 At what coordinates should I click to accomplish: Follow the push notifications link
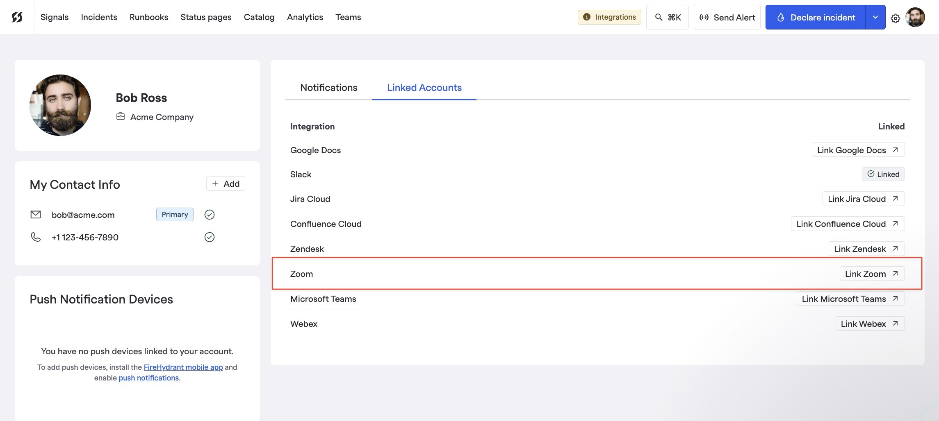(x=149, y=378)
